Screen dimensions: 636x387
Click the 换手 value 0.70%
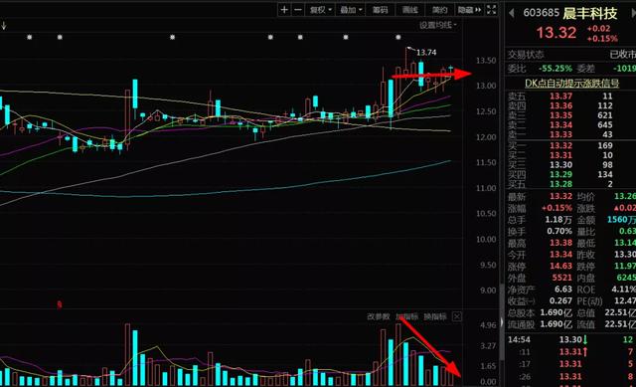click(558, 232)
